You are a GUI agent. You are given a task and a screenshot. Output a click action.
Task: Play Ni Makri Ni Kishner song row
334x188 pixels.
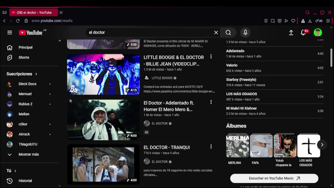click(275, 111)
